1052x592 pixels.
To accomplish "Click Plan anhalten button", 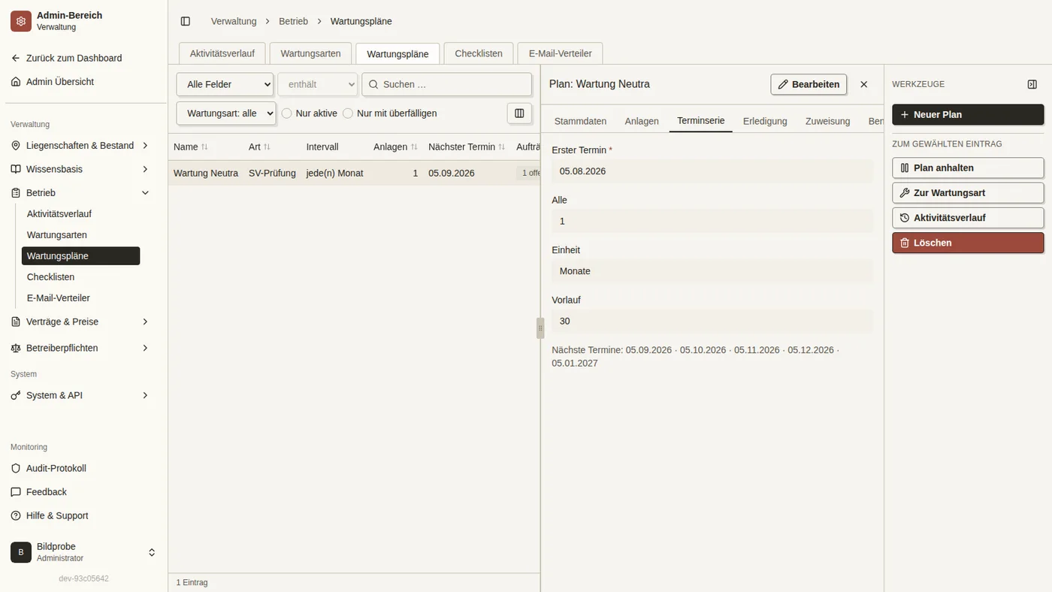I will (968, 168).
